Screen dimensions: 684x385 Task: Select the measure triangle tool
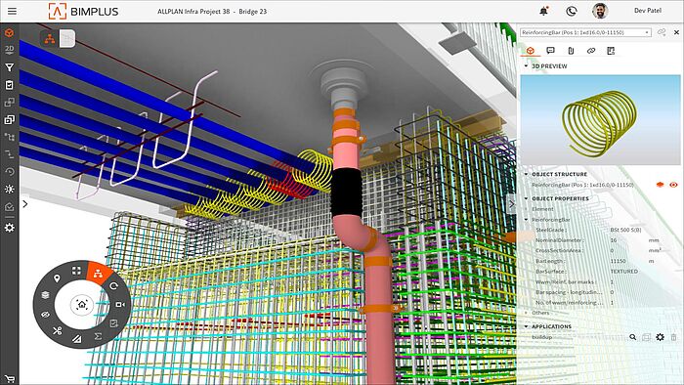point(77,339)
